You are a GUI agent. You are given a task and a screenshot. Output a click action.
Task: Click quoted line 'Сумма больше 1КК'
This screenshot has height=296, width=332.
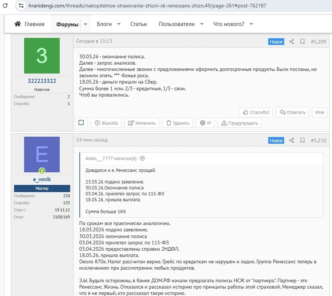(x=106, y=212)
